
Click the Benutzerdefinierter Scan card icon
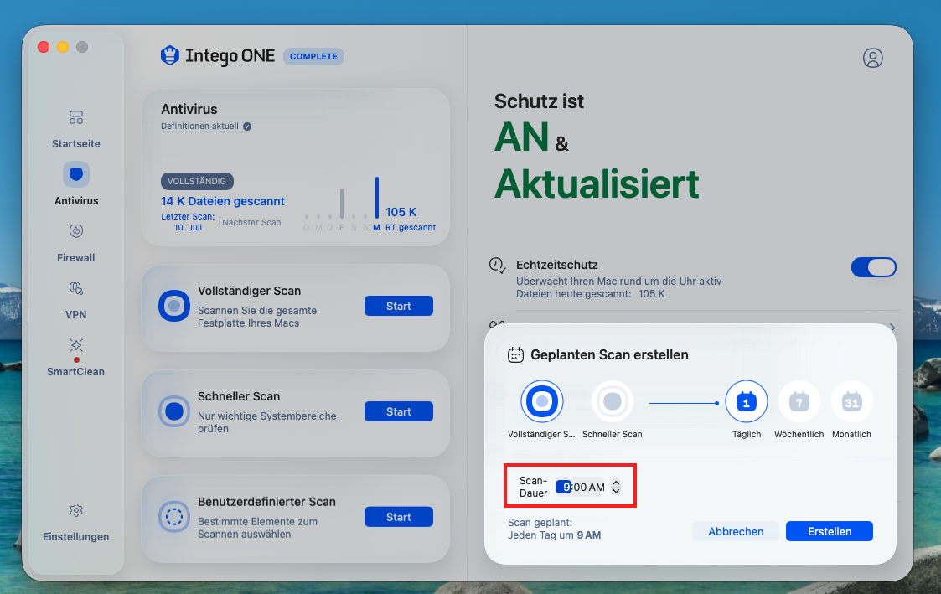coord(174,517)
